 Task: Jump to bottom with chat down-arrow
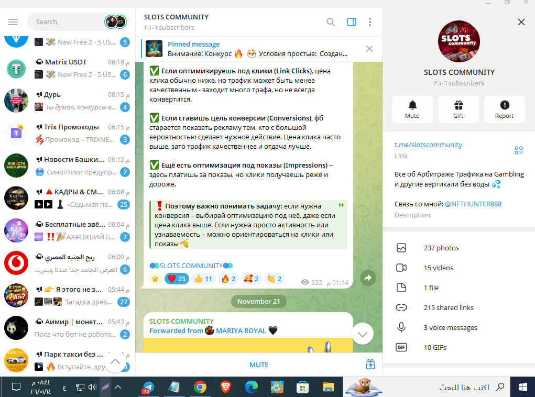[x=363, y=334]
